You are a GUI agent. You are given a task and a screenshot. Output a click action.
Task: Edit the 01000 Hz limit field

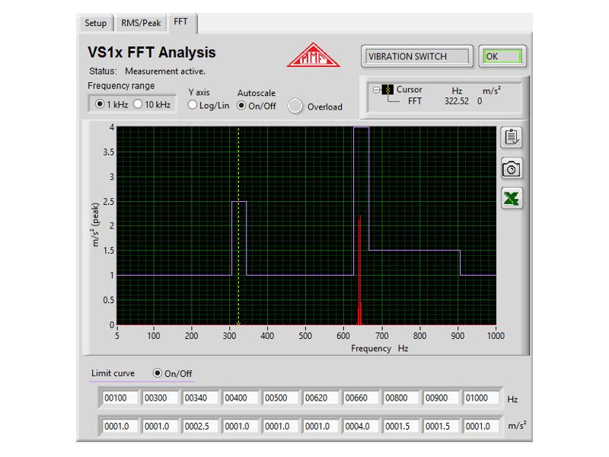point(480,398)
